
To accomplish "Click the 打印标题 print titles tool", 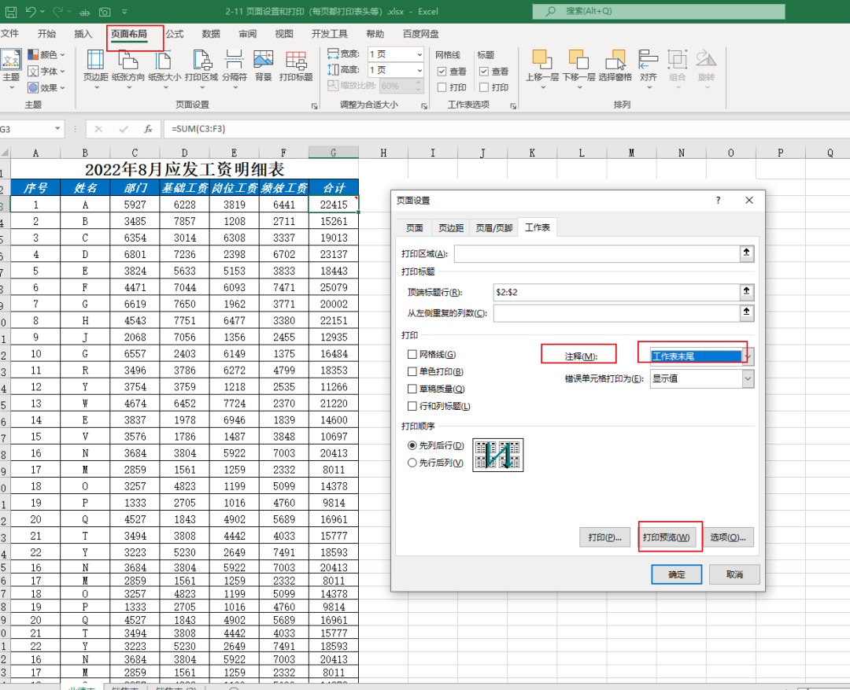I will coord(296,66).
